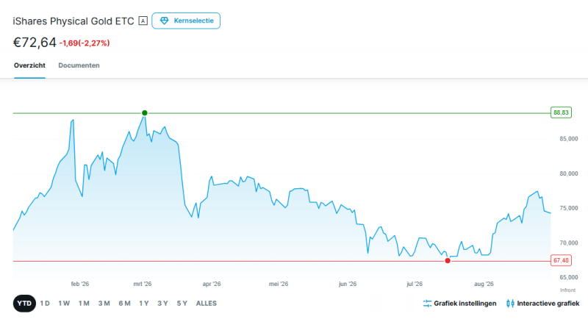Click the 80,000 y-axis value

click(569, 173)
